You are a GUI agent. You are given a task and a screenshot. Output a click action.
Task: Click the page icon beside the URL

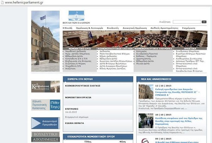[x=2, y=3]
